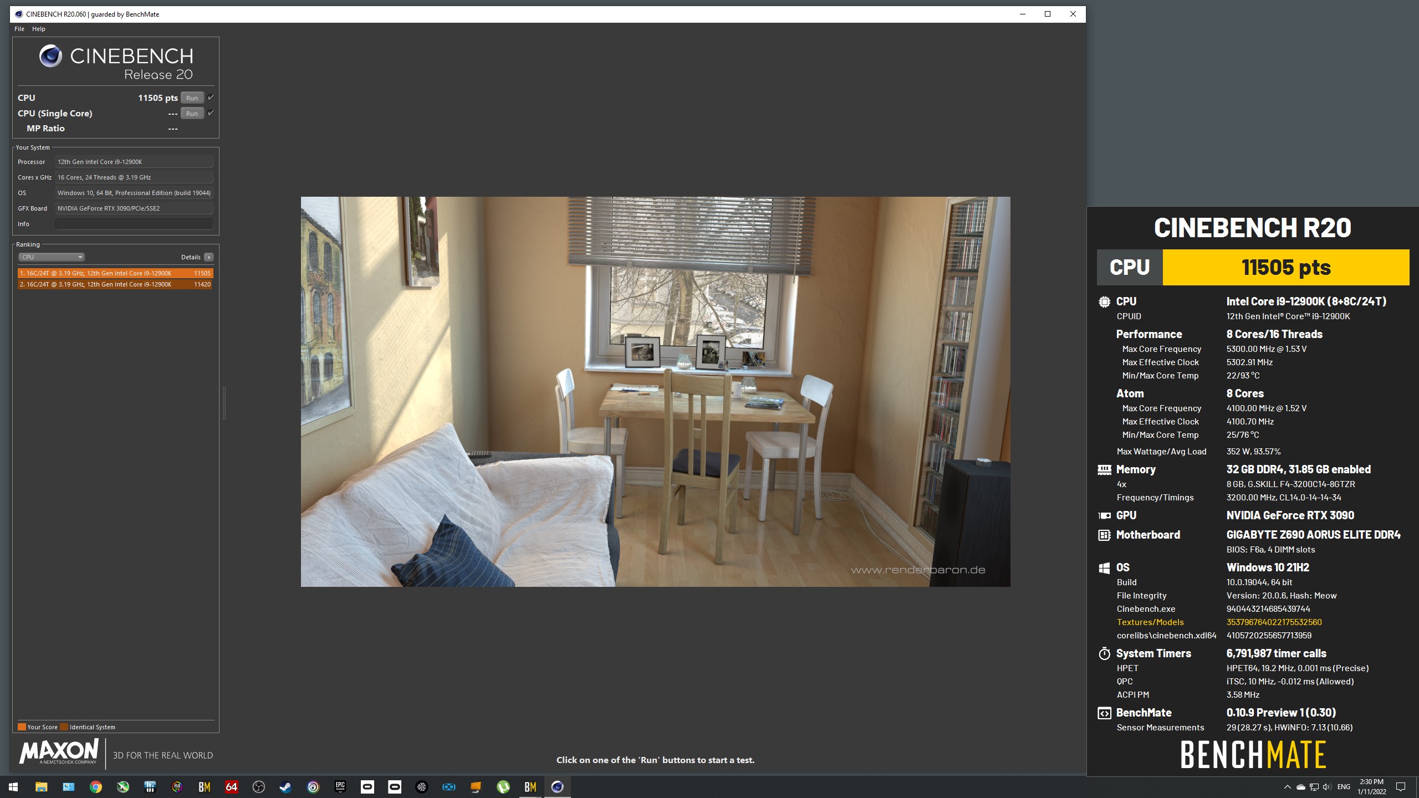Screen dimensions: 1419x798
Task: Click the Identical System legend swatch
Action: 64,727
